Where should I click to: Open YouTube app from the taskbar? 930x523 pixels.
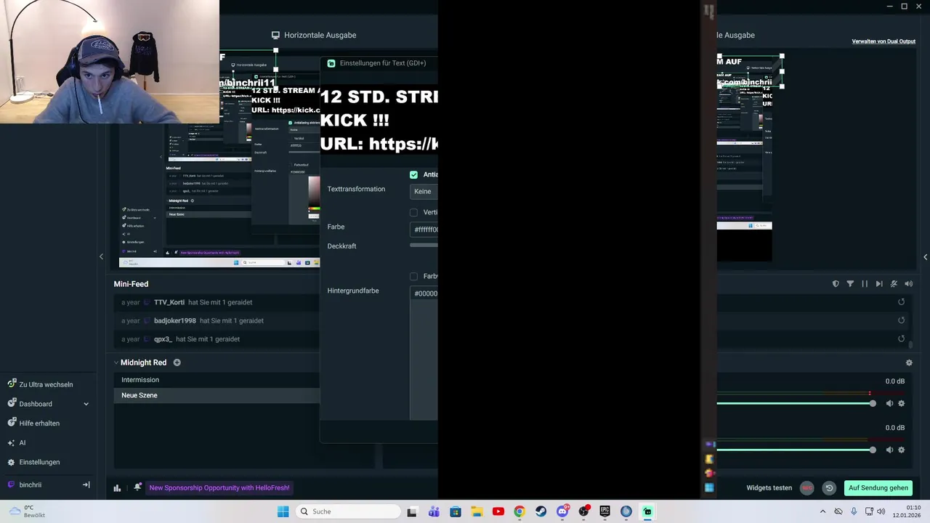(498, 511)
